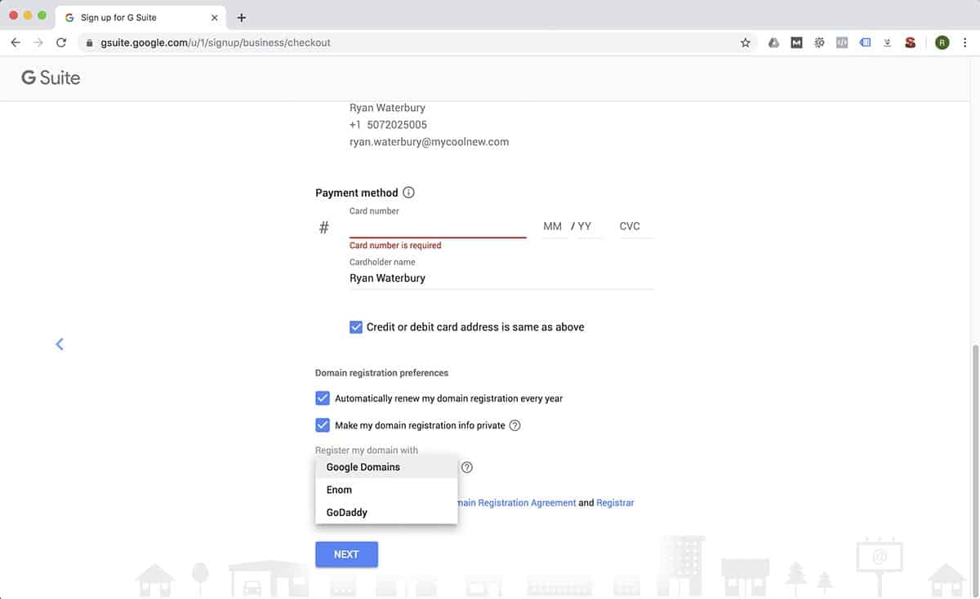Image resolution: width=980 pixels, height=599 pixels.
Task: Choose Enom from registrar list
Action: [x=386, y=490]
